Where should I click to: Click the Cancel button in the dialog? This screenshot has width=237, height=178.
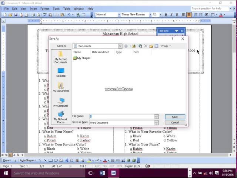coord(175,122)
